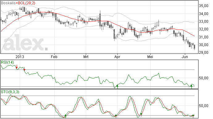Screen dimensions: 213x119
Task: Click the +BOL(20;2) indicator label
Action: (x=25, y=3)
